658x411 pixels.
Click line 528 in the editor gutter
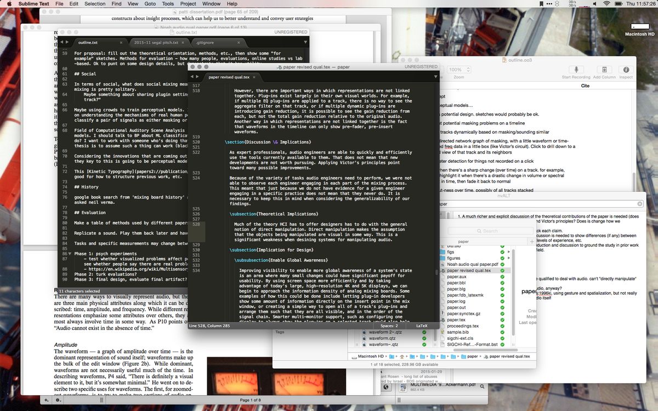196,224
